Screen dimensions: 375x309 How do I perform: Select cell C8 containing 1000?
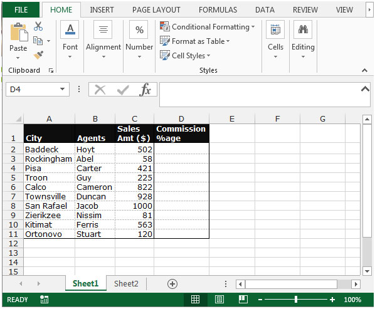[x=134, y=206]
